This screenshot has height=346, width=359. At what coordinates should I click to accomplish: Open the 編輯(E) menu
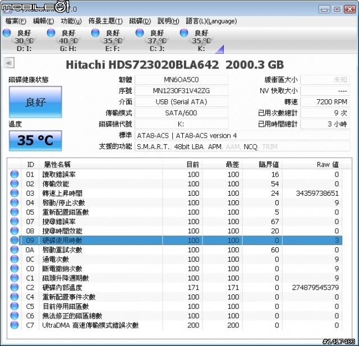click(43, 21)
